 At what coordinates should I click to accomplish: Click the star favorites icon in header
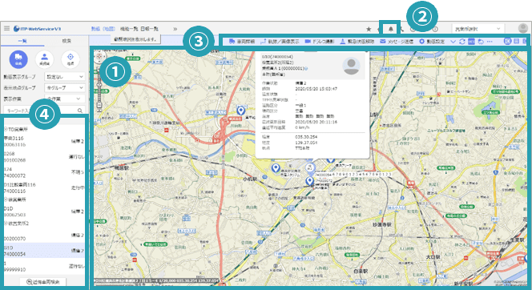369,29
